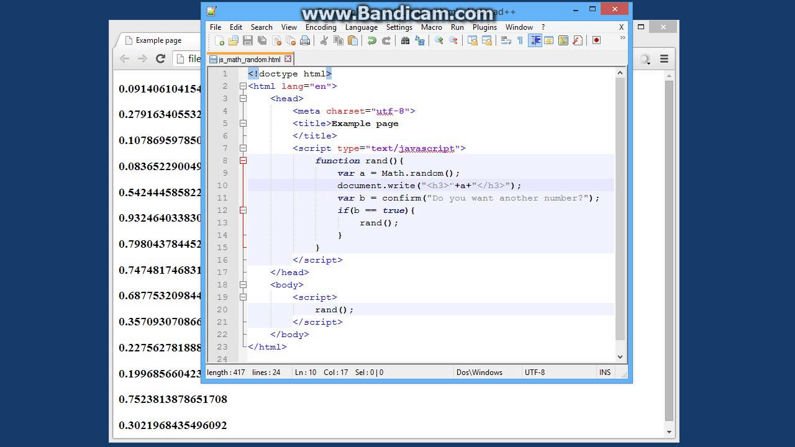Viewport: 795px width, 447px height.
Task: Select the Example page browser tab
Action: click(158, 40)
